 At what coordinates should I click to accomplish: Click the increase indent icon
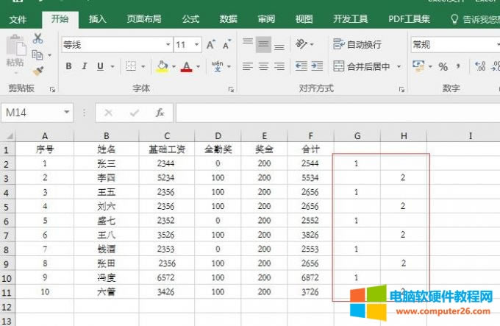click(x=316, y=67)
